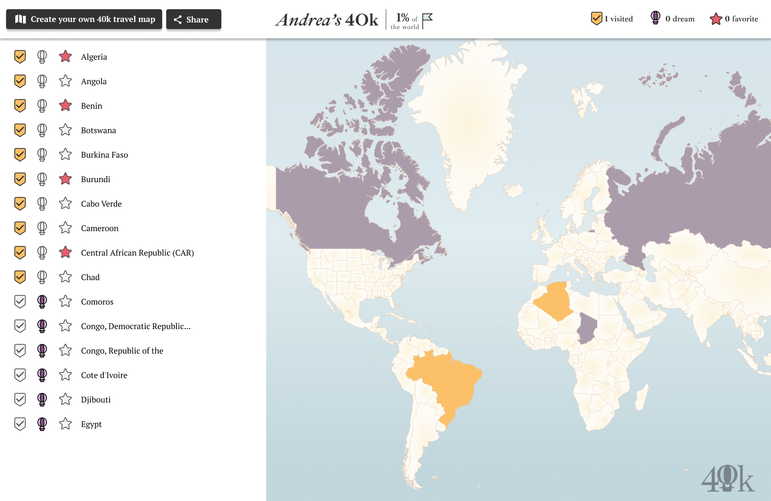The height and width of the screenshot is (501, 771).
Task: Toggle visited checkmark for Burkina Faso
Action: [20, 155]
